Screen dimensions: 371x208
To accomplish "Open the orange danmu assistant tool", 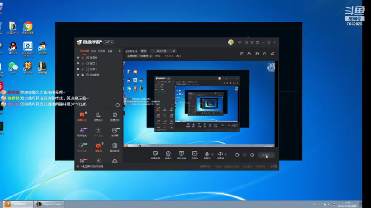I will tap(82, 116).
